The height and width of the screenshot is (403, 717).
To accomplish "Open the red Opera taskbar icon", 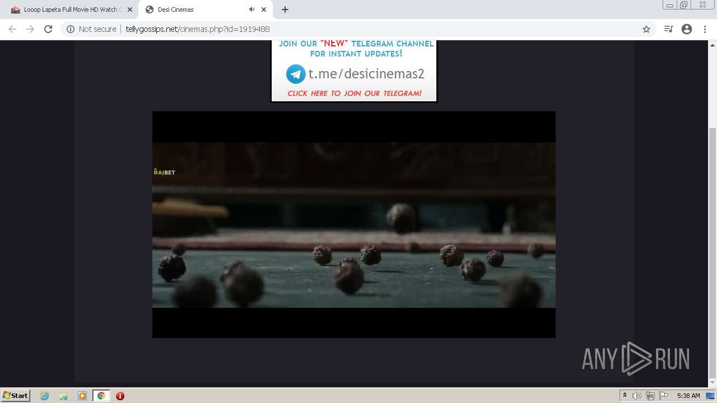I will 120,396.
